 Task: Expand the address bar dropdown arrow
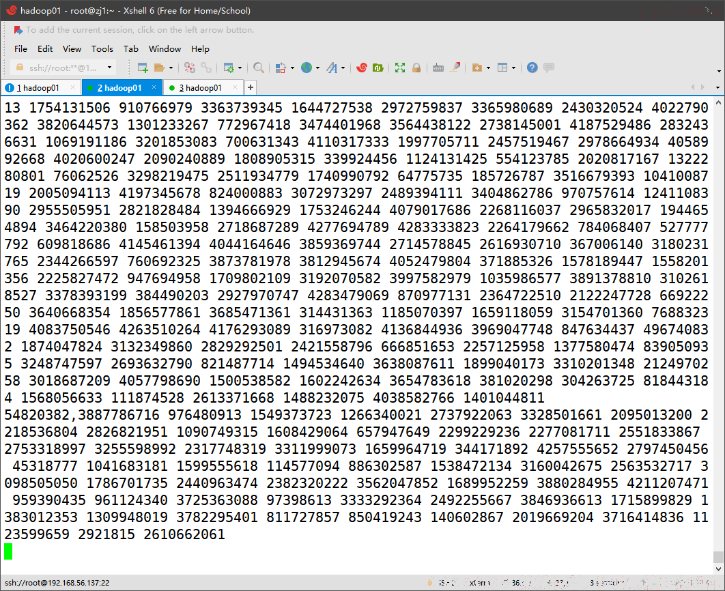(x=110, y=68)
